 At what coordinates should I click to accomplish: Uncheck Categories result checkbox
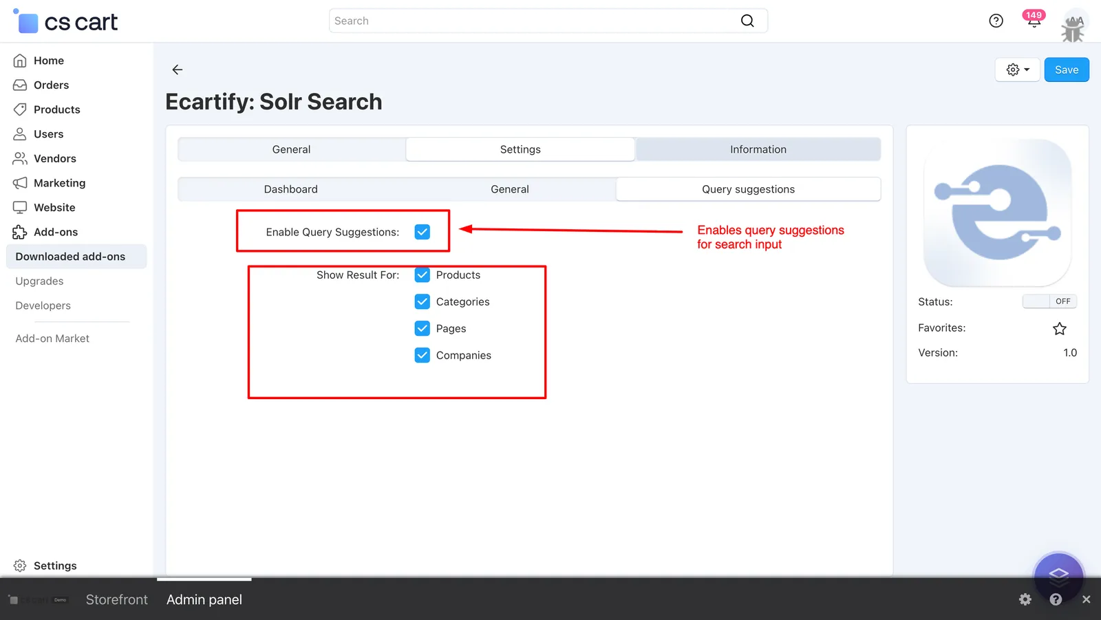click(x=423, y=302)
